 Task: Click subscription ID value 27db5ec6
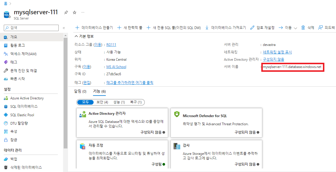pyautogui.click(x=114, y=74)
